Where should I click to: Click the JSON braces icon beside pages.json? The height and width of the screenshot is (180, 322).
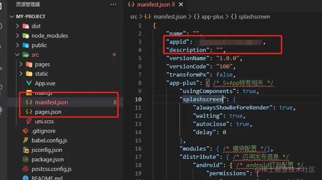coord(29,112)
